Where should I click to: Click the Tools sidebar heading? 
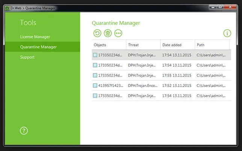pos(28,23)
